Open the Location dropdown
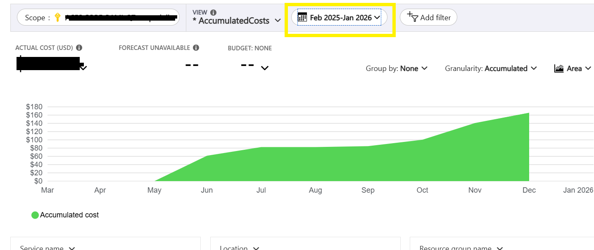Viewport: 594px width, 250px height. tap(240, 248)
